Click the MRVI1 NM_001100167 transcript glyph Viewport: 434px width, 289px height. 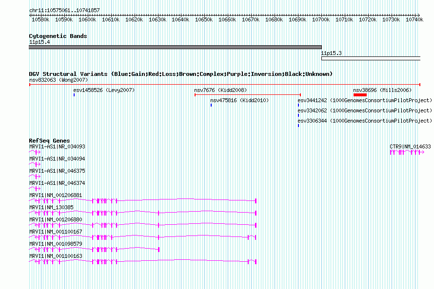[x=143, y=237]
